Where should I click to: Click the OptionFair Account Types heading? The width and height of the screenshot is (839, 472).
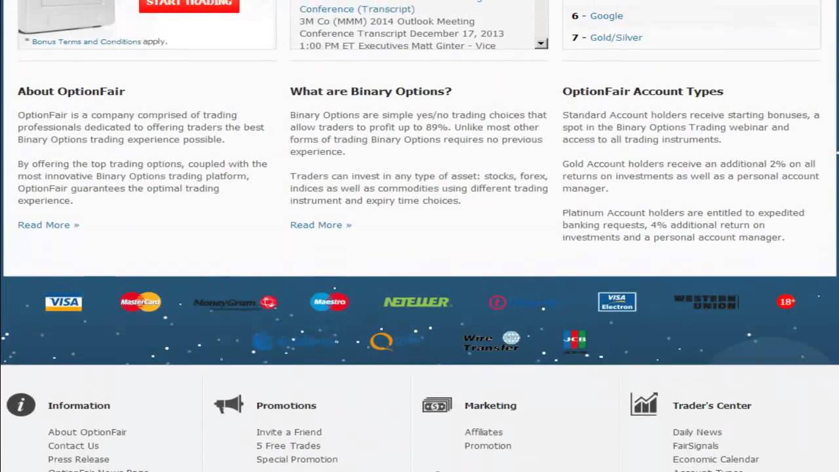coord(643,91)
